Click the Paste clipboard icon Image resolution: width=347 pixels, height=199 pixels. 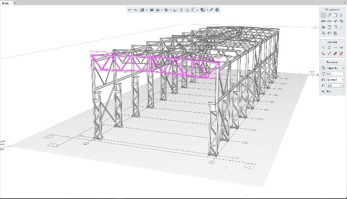pyautogui.click(x=193, y=10)
